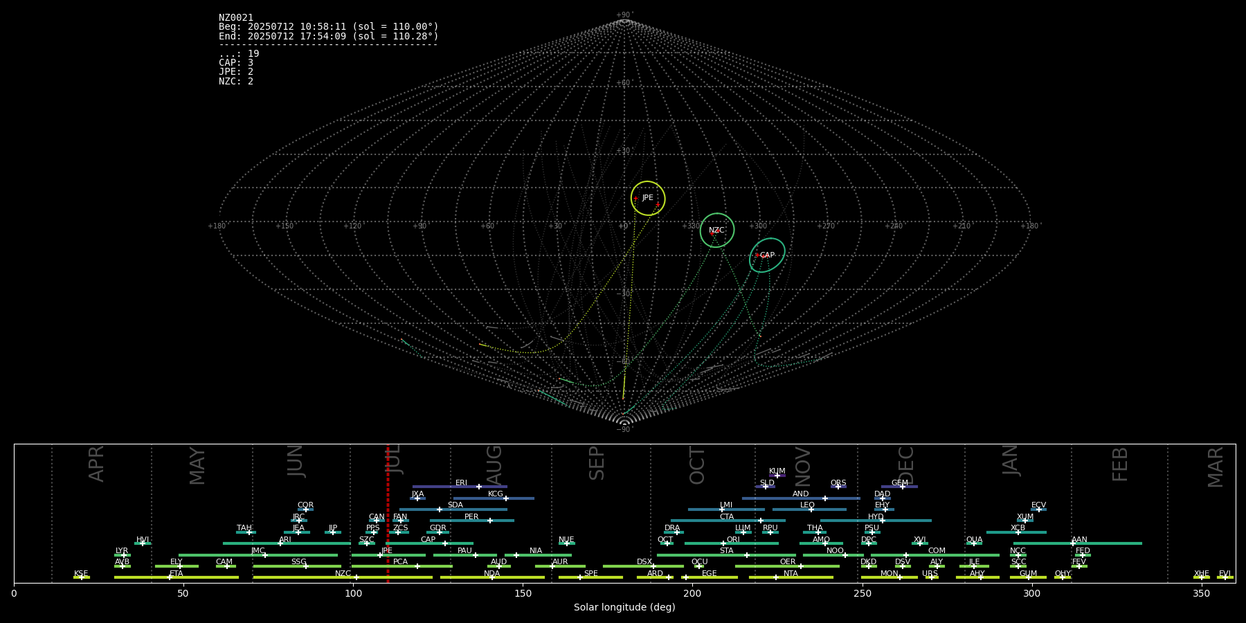1246x623 pixels.
Task: Click the red dashed current solar longitude marker
Action: pos(388,513)
